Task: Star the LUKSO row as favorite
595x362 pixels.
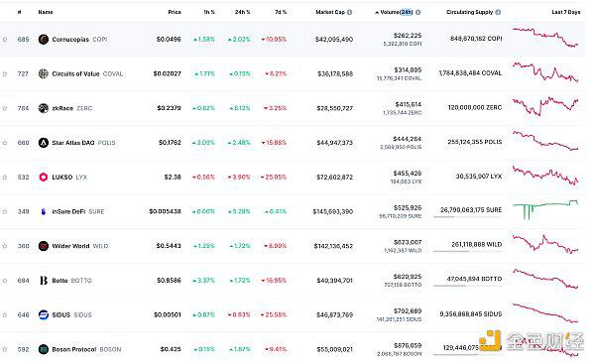Action: [x=5, y=178]
